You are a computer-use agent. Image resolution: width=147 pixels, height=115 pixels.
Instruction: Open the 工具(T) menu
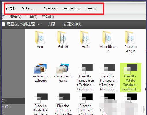point(32,17)
